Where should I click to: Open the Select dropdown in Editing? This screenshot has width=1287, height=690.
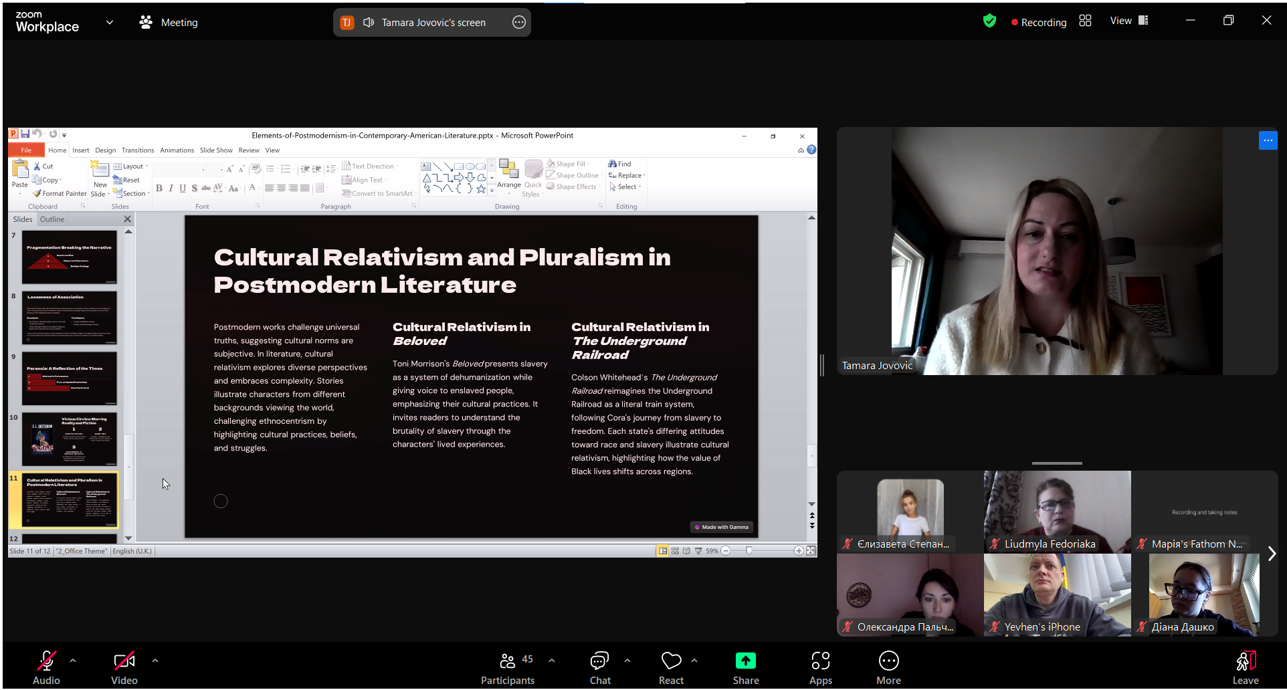pos(625,187)
